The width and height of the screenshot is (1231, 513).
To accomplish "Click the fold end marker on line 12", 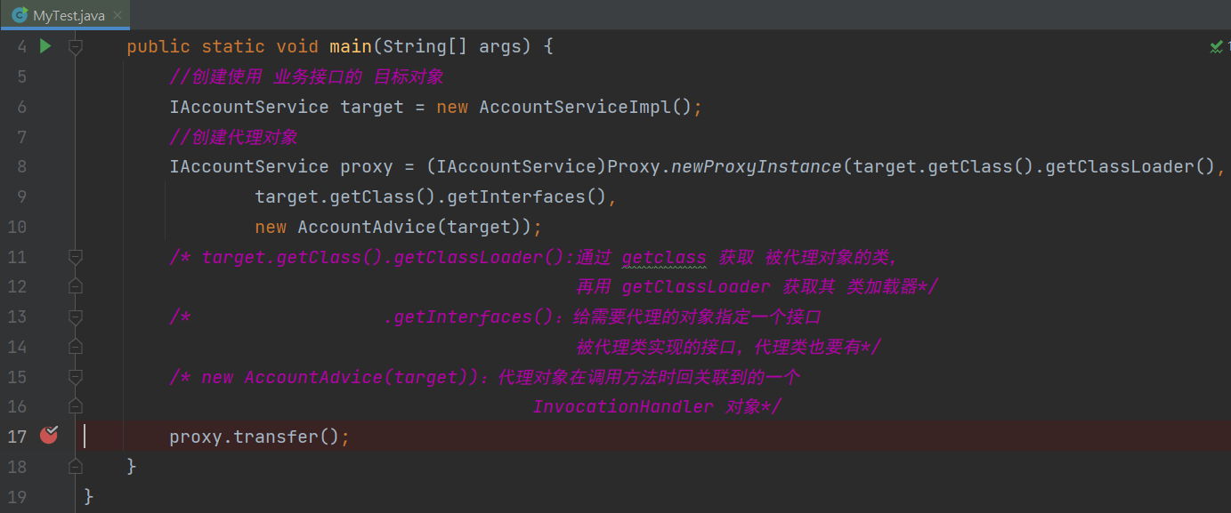I will 76,286.
